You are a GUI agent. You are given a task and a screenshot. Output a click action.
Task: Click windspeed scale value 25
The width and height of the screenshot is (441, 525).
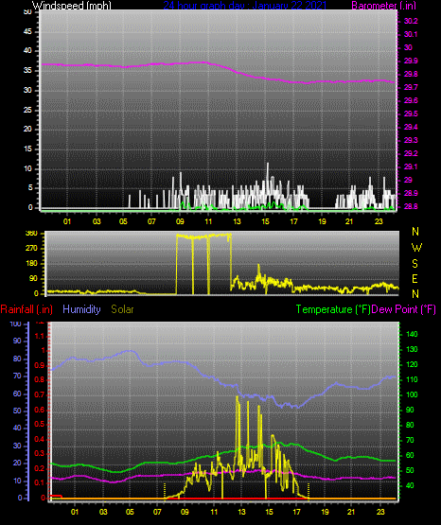click(x=27, y=110)
